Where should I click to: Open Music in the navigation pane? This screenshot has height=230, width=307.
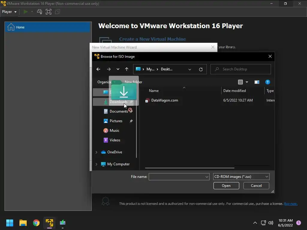pyautogui.click(x=114, y=131)
